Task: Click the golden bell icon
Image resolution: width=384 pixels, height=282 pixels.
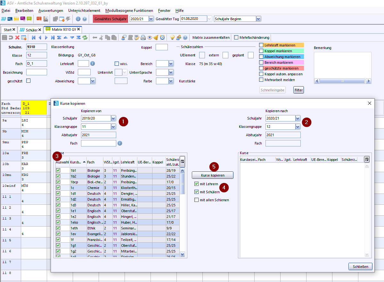Action: (156, 37)
